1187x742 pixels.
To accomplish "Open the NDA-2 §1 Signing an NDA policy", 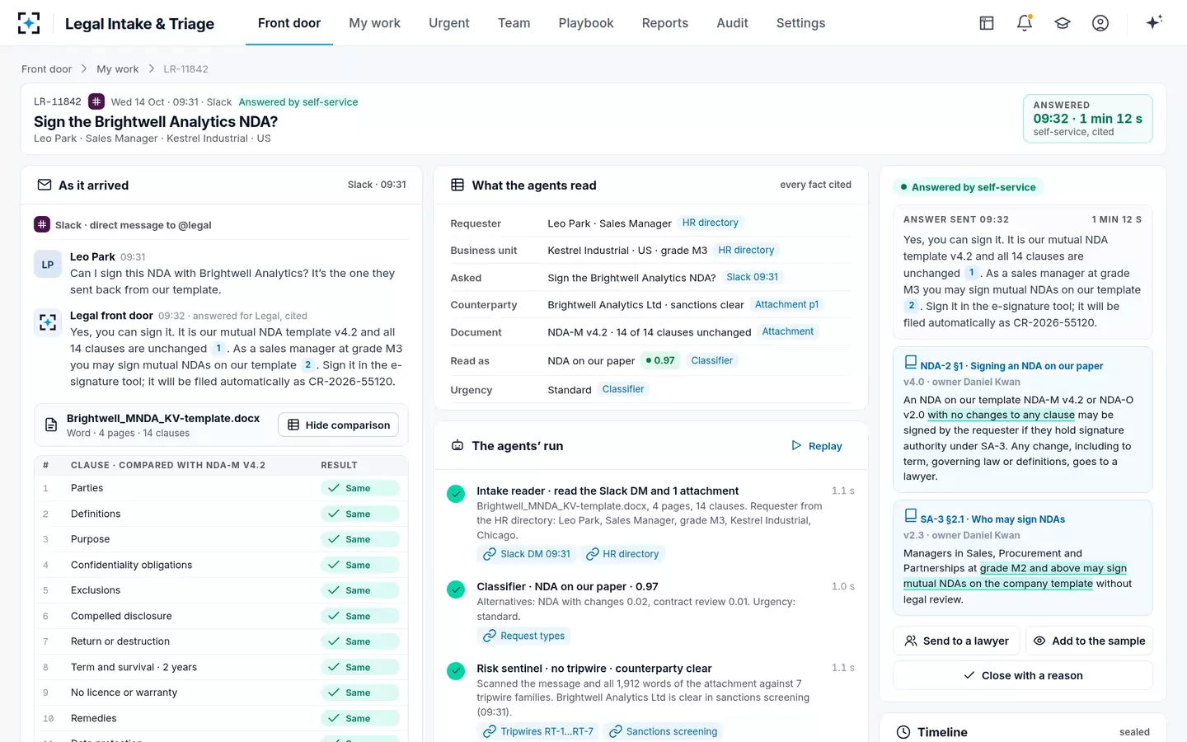I will (x=1011, y=366).
